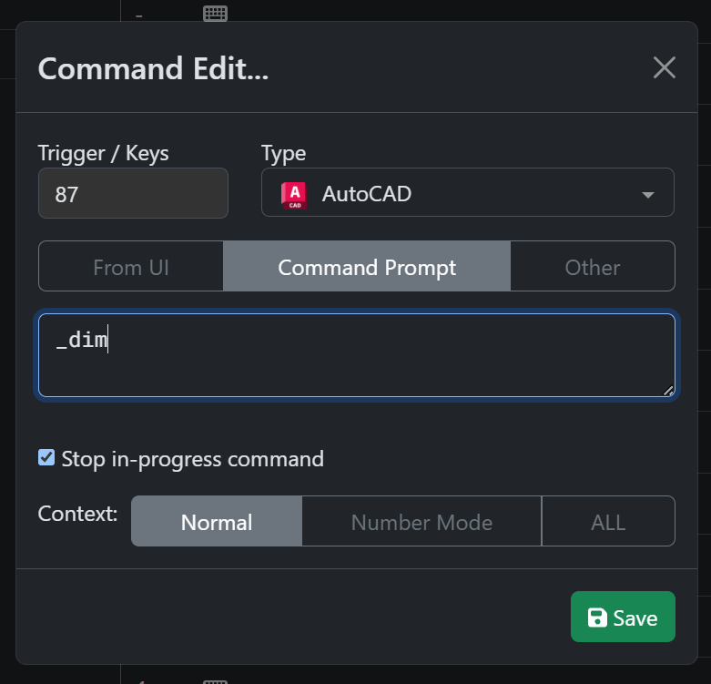Toggle the Stop in-progress command checkbox

coord(46,458)
